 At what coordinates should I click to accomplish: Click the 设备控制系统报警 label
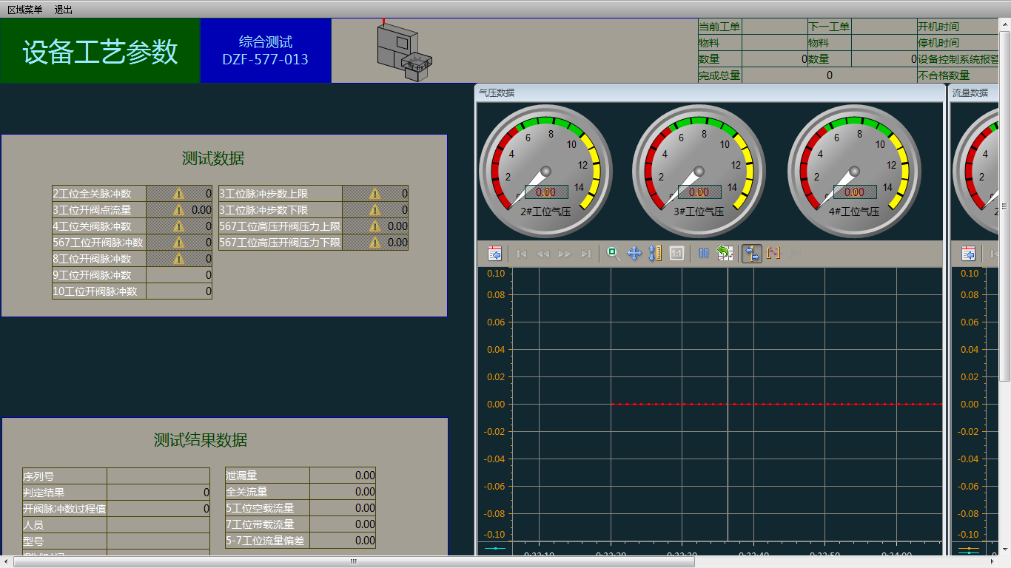coord(959,59)
